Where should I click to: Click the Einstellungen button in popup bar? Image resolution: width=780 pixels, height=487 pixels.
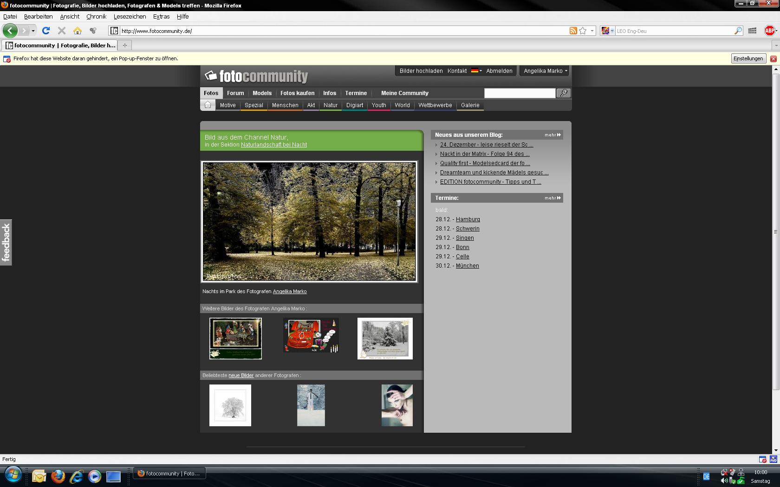tap(748, 58)
